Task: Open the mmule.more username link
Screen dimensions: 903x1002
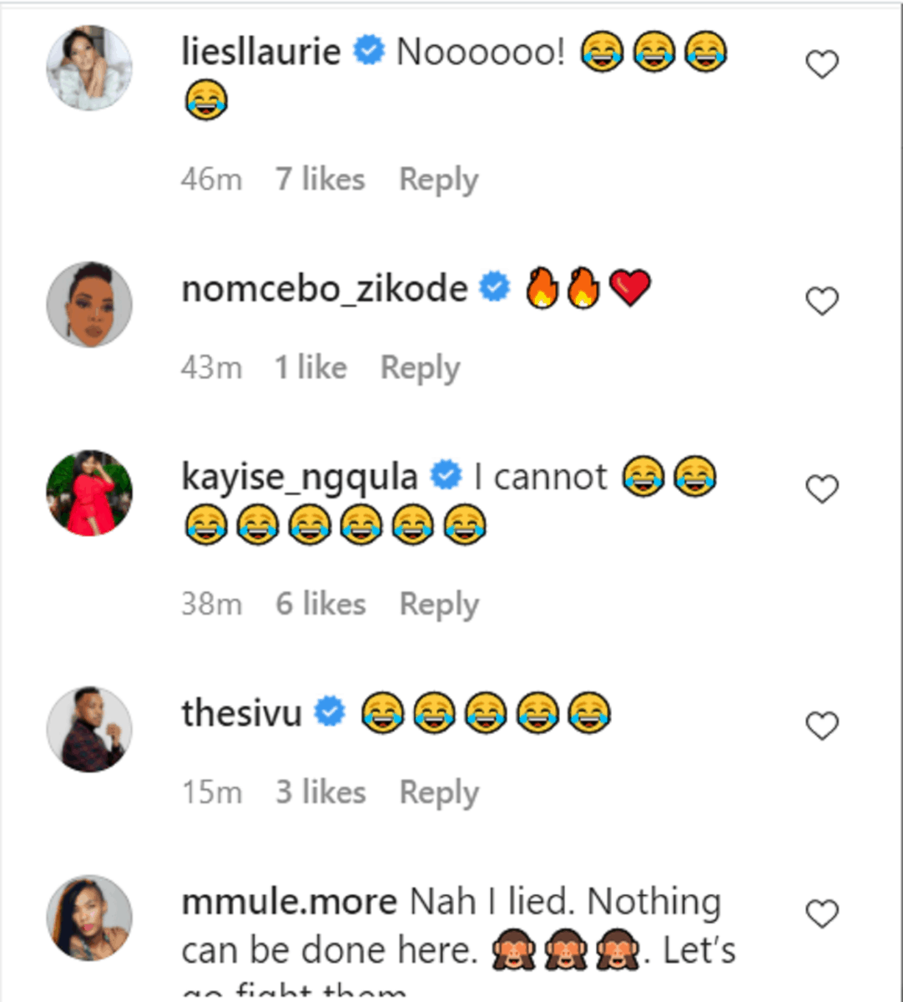Action: tap(289, 902)
